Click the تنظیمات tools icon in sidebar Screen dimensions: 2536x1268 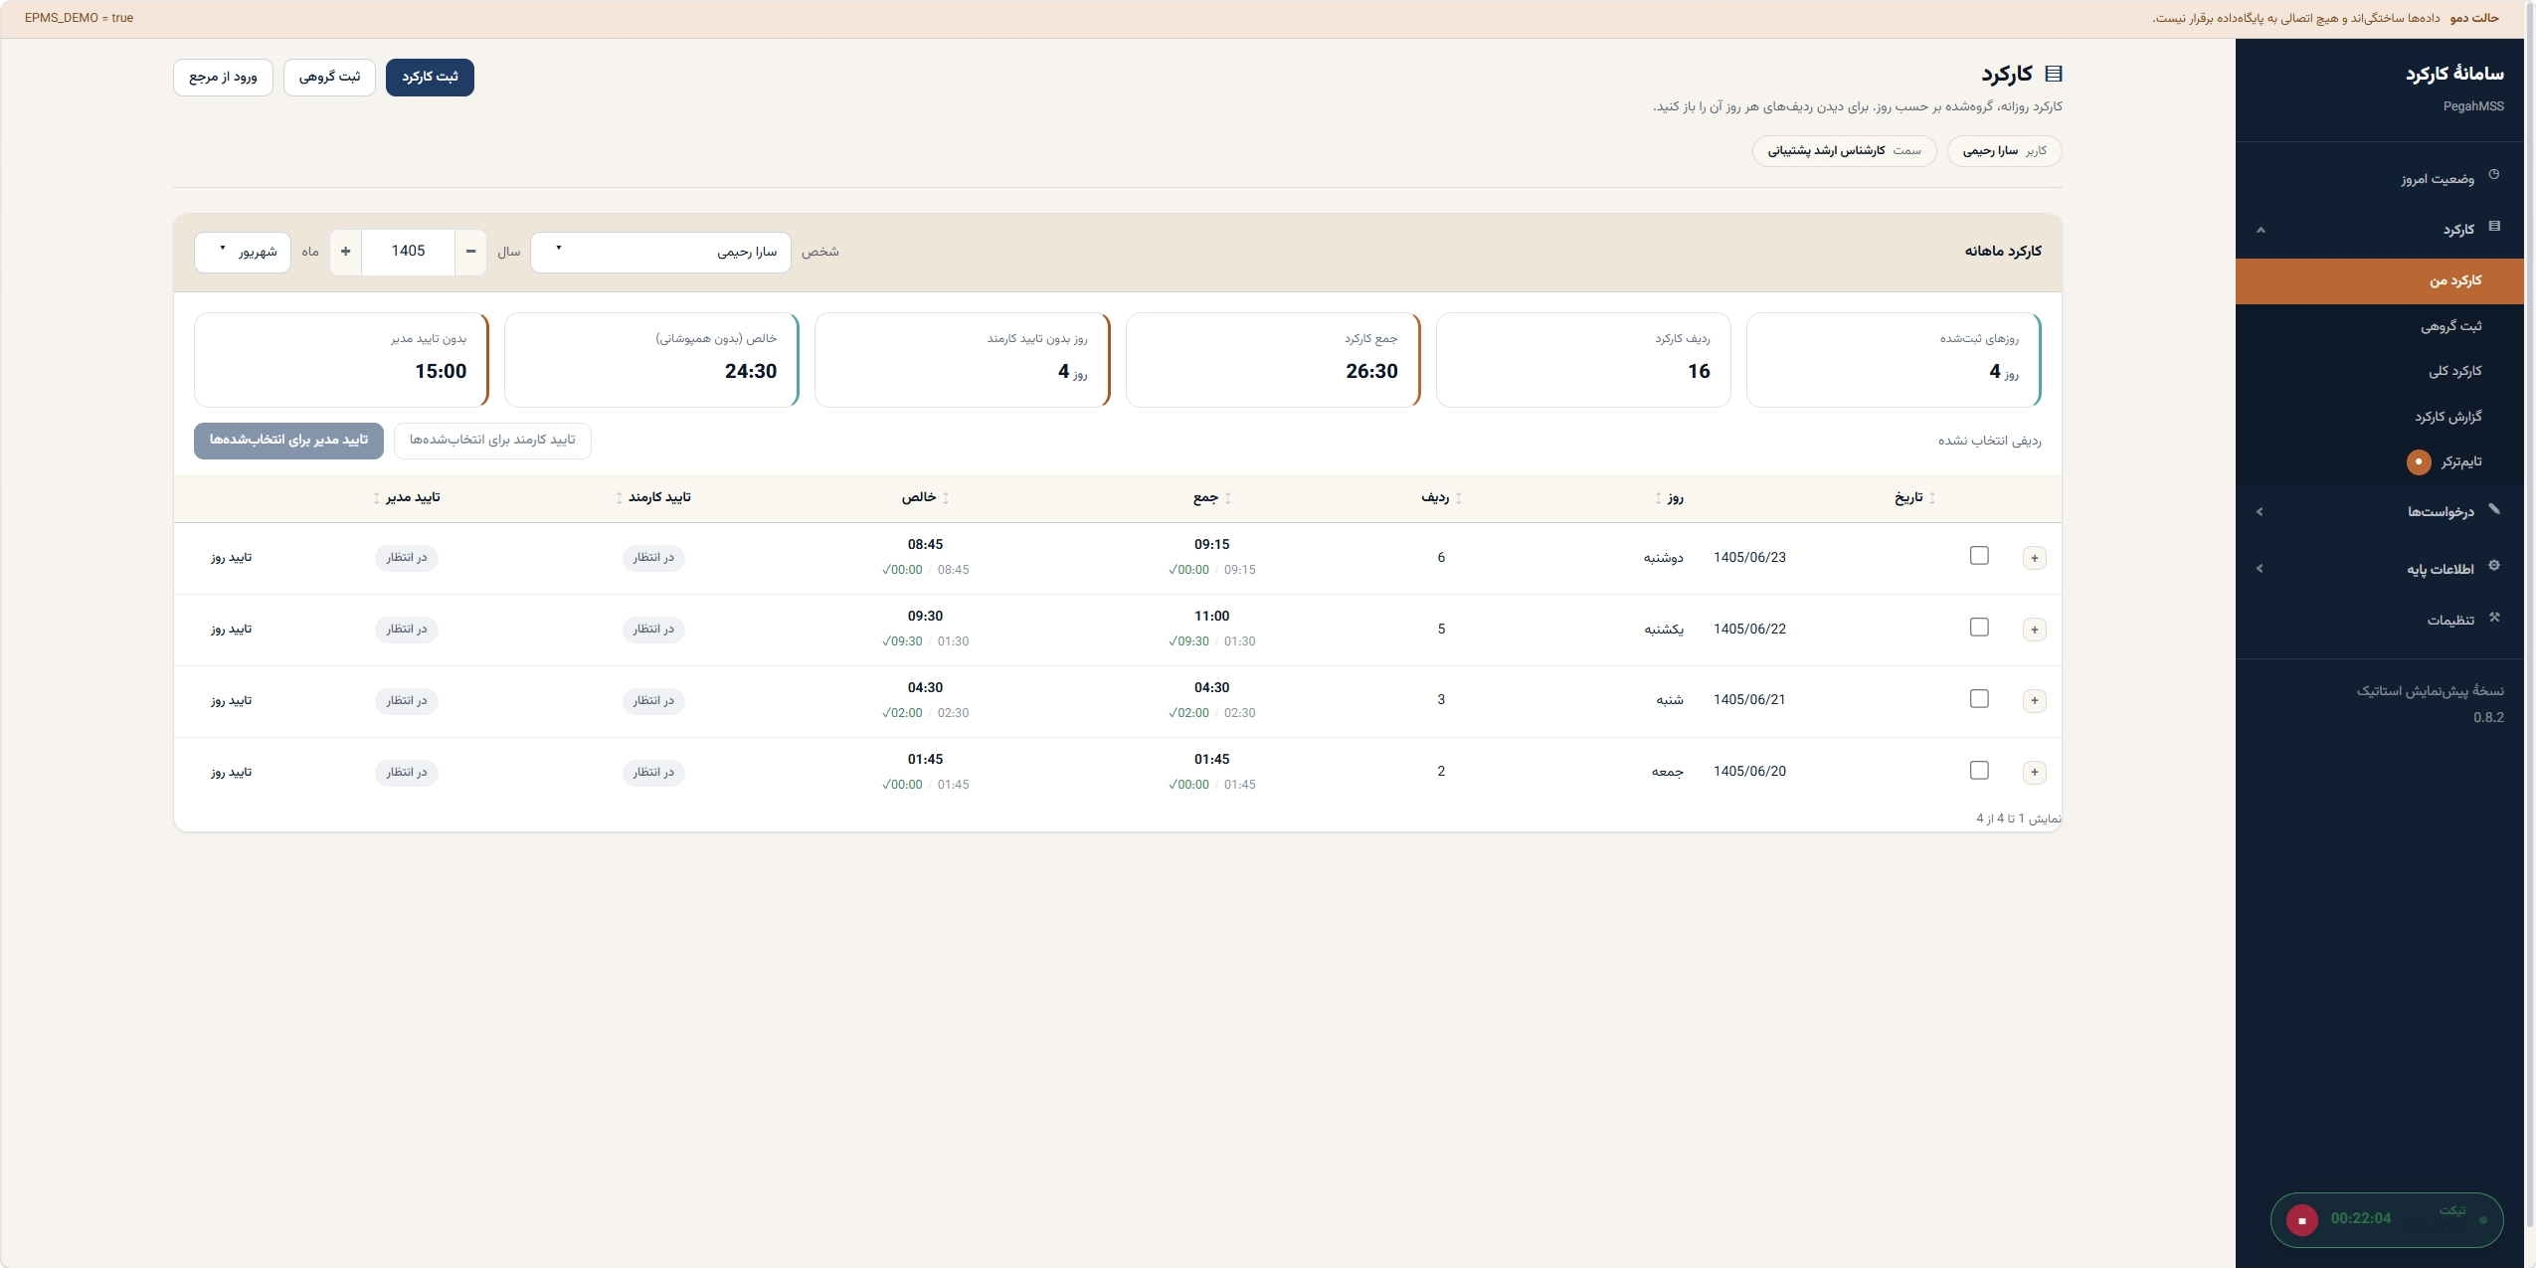[2493, 617]
